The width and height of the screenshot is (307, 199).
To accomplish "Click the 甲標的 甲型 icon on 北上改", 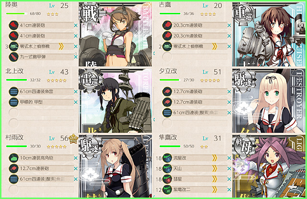I will 13,102.
